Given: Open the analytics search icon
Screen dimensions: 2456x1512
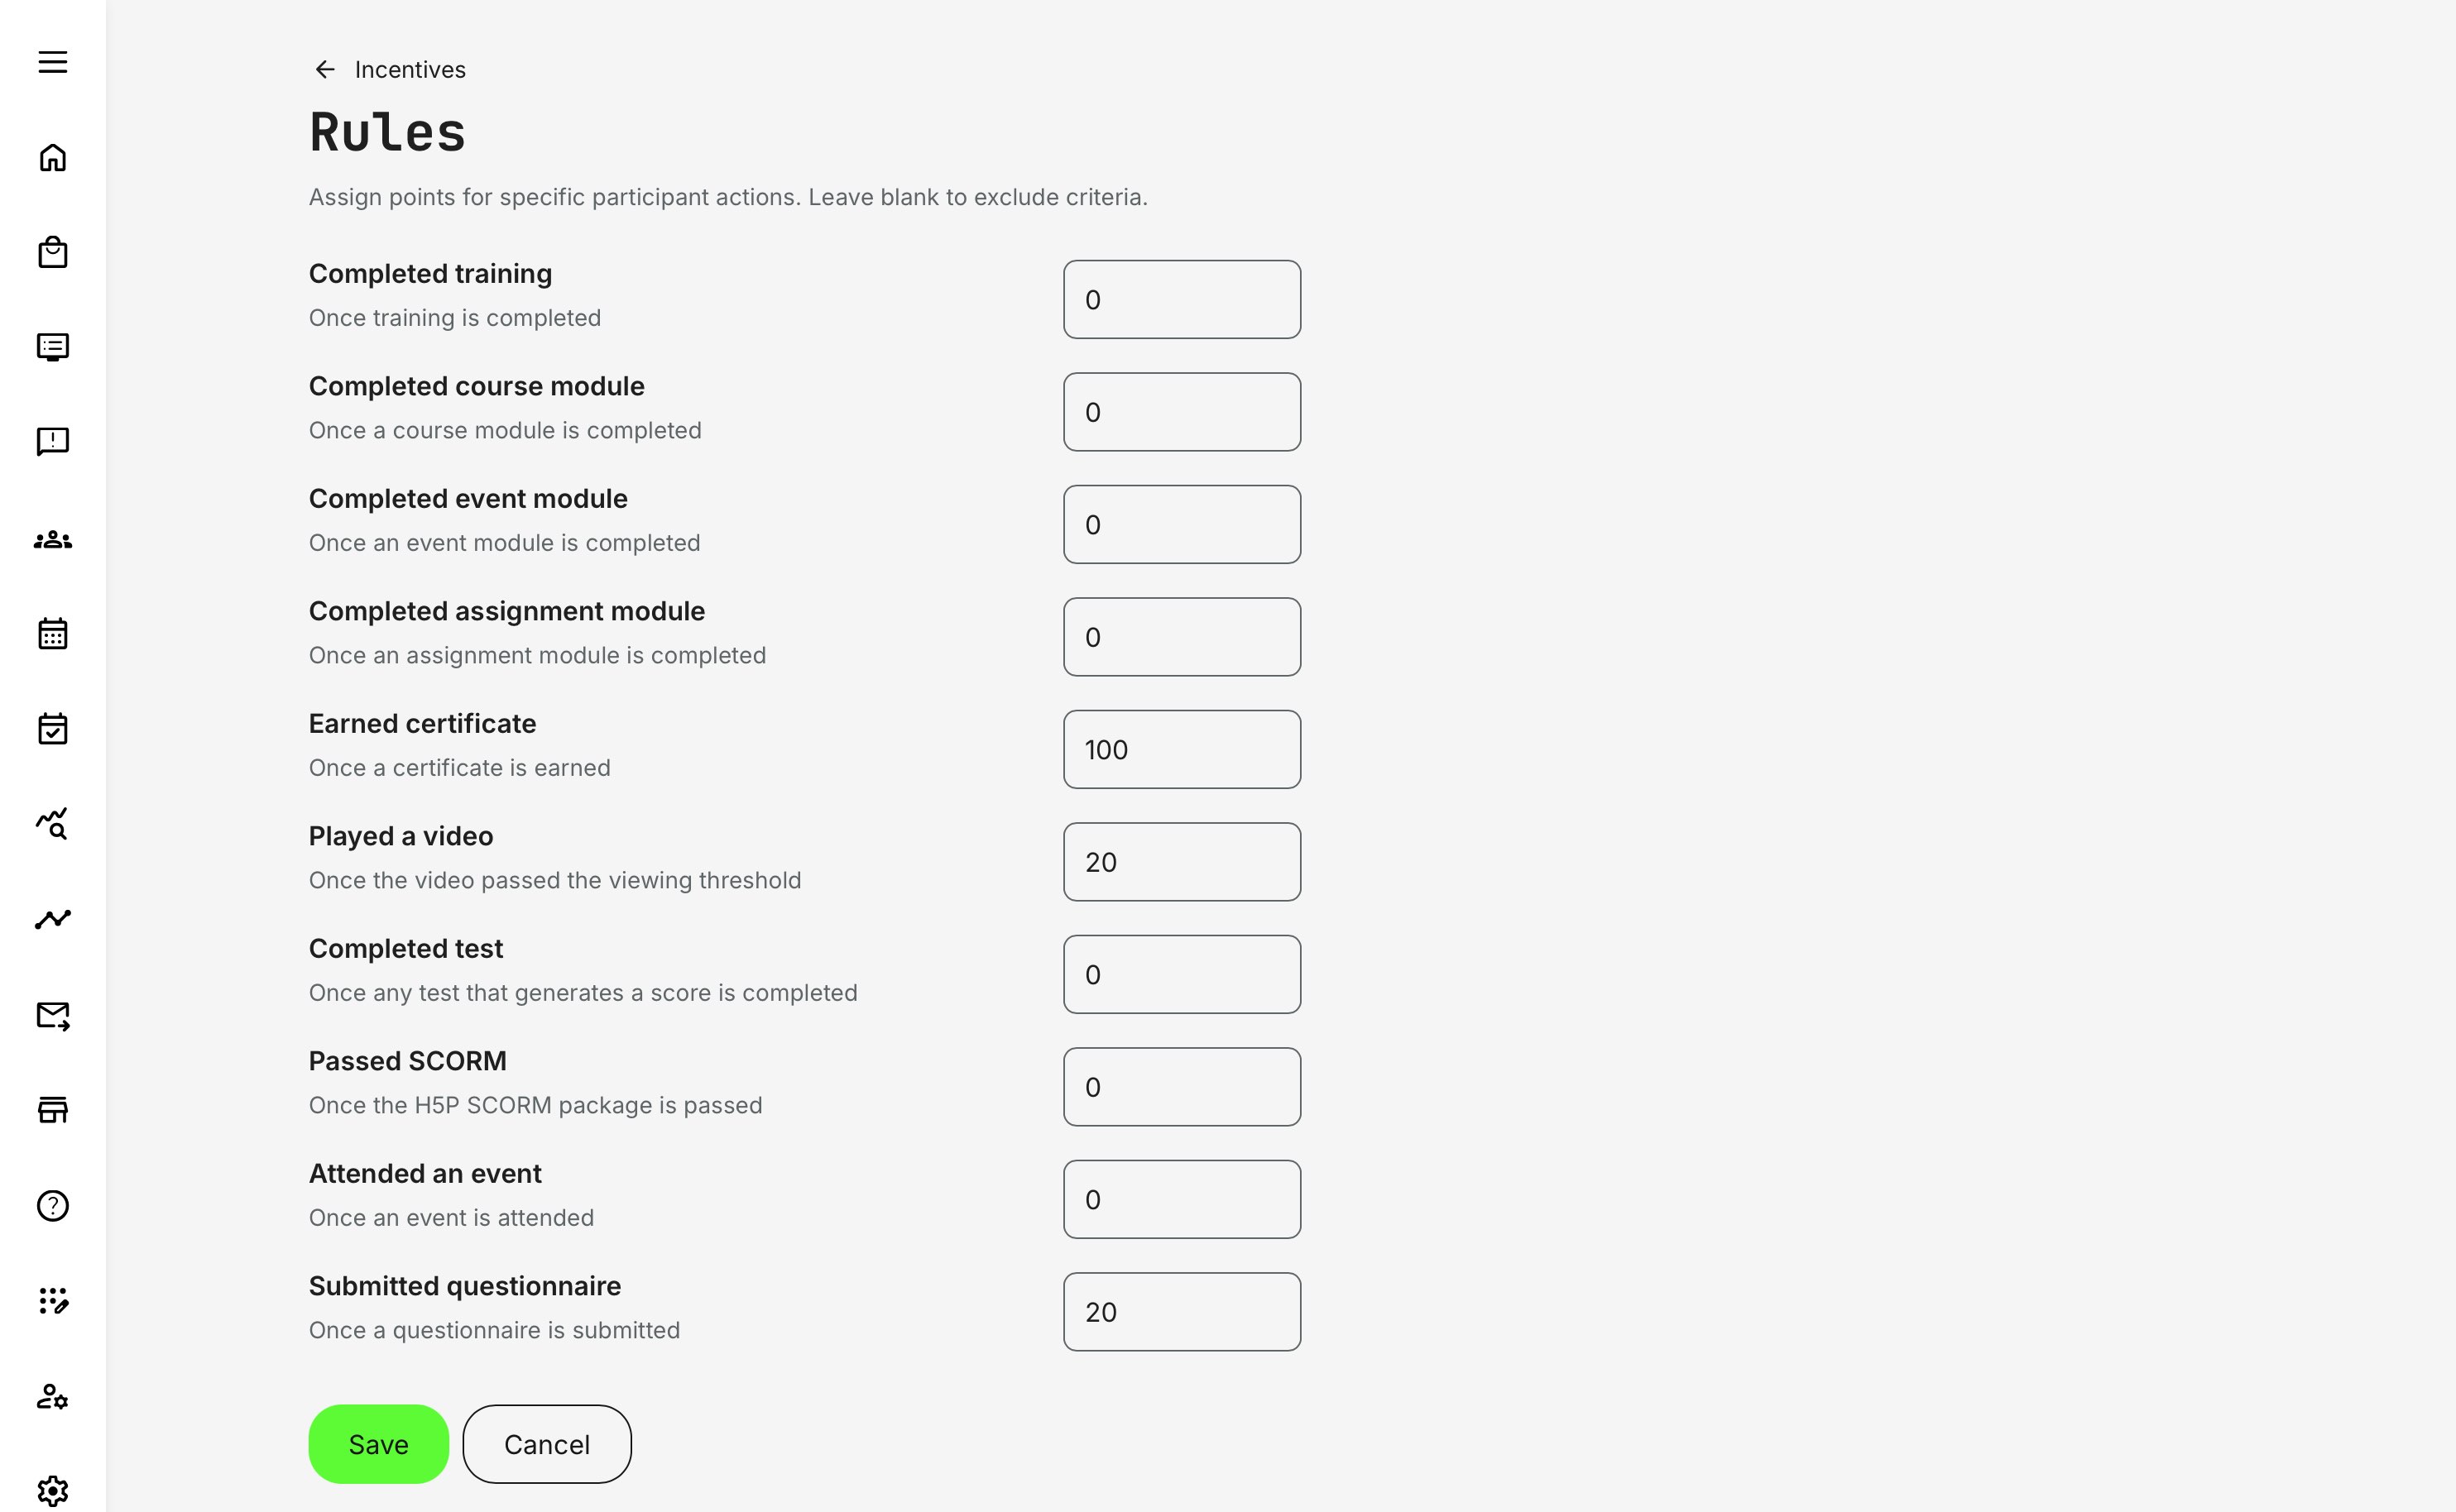Looking at the screenshot, I should [51, 824].
